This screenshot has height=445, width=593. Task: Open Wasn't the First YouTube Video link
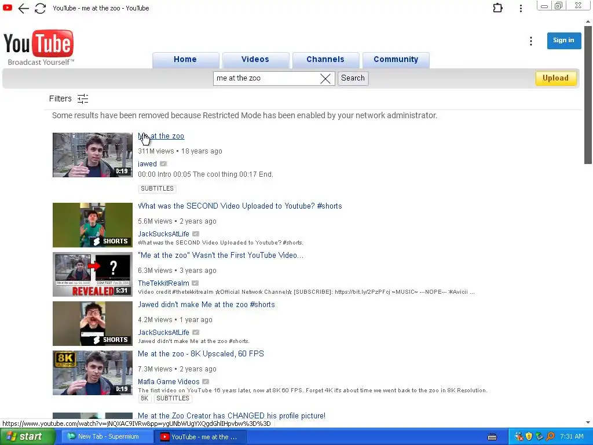(x=221, y=256)
